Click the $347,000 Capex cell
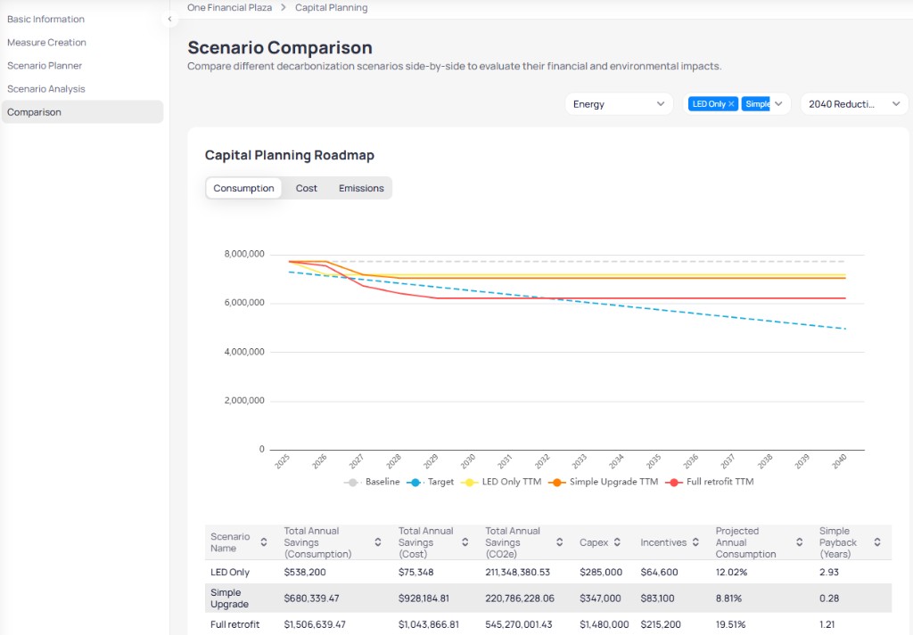The width and height of the screenshot is (913, 635). (601, 598)
